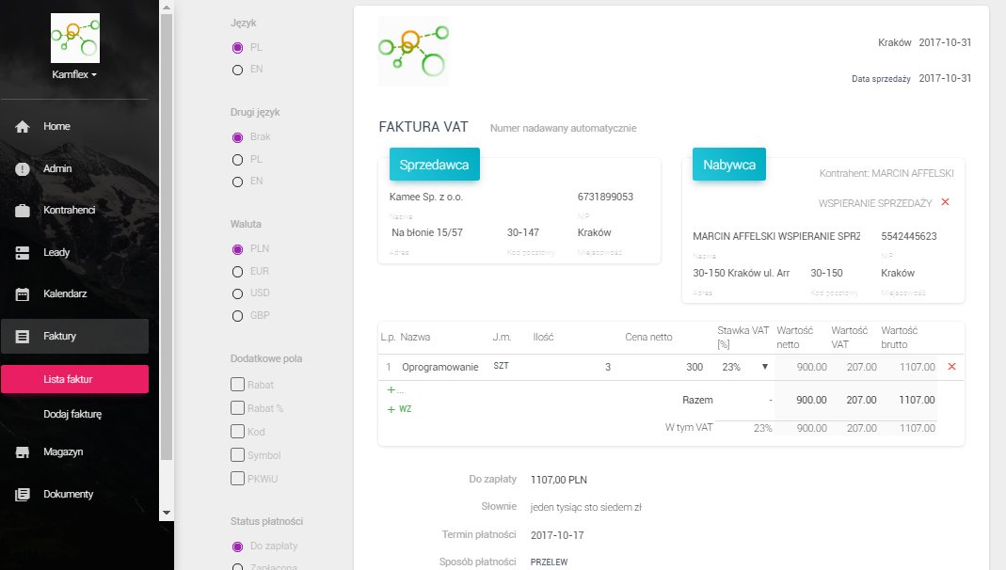The image size is (1006, 570).
Task: Click the Leady icon in sidebar
Action: pyautogui.click(x=23, y=253)
